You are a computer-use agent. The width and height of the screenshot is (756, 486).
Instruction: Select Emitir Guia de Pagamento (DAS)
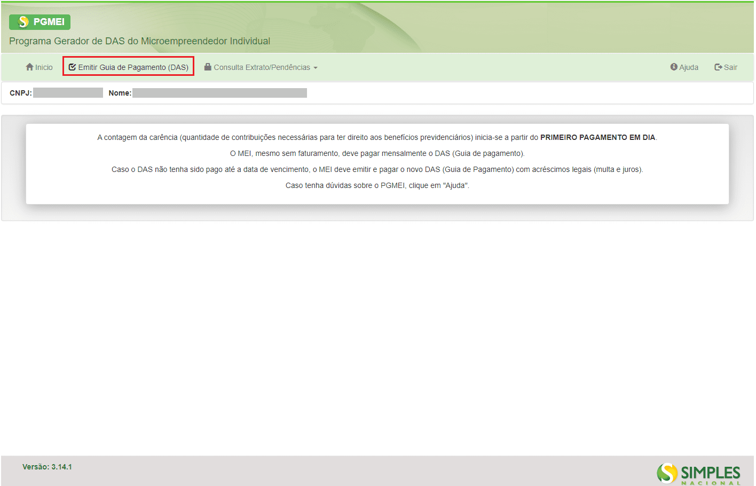133,67
